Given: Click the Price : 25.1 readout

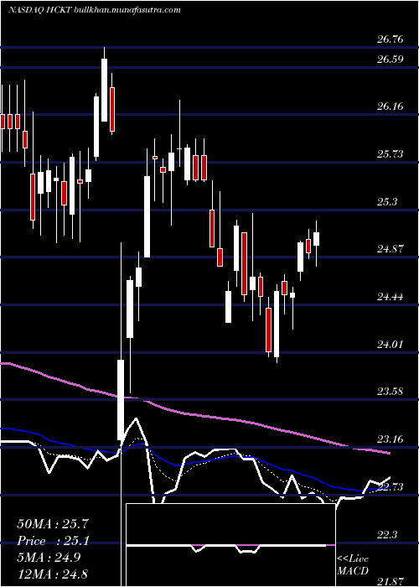Looking at the screenshot, I should [x=53, y=541].
